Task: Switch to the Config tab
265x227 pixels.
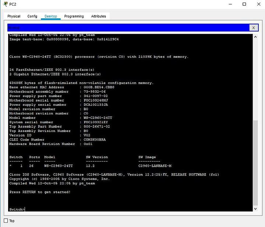Action: click(x=32, y=16)
